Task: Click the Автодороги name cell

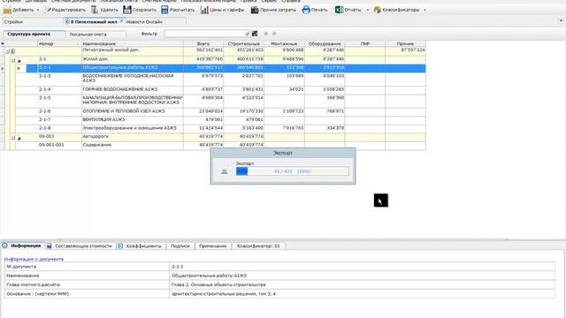Action: pos(133,137)
